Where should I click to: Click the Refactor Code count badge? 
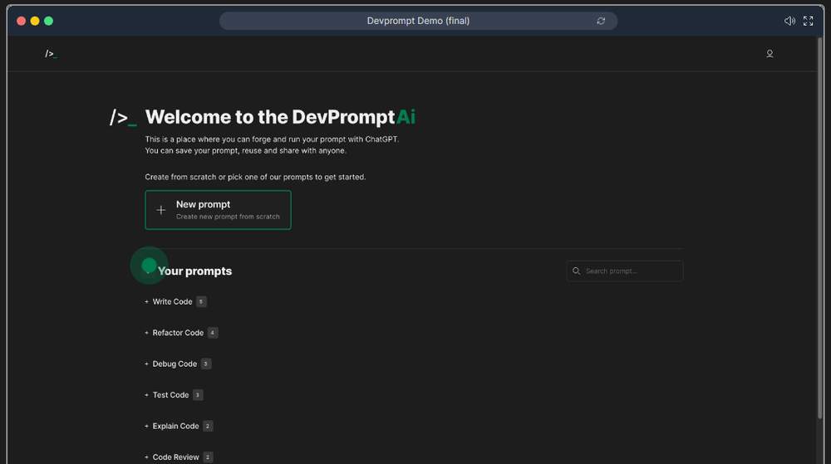click(213, 333)
